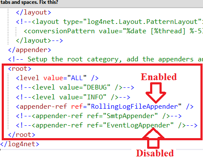Click the closing root tag

pyautogui.click(x=22, y=135)
